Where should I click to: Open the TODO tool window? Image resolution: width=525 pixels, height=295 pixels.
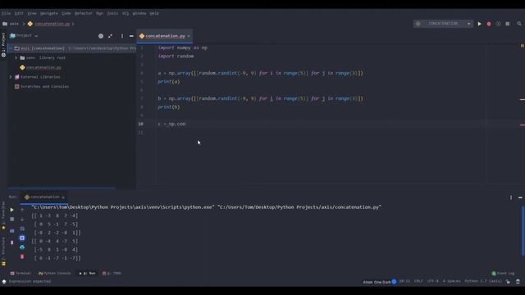[x=112, y=273]
